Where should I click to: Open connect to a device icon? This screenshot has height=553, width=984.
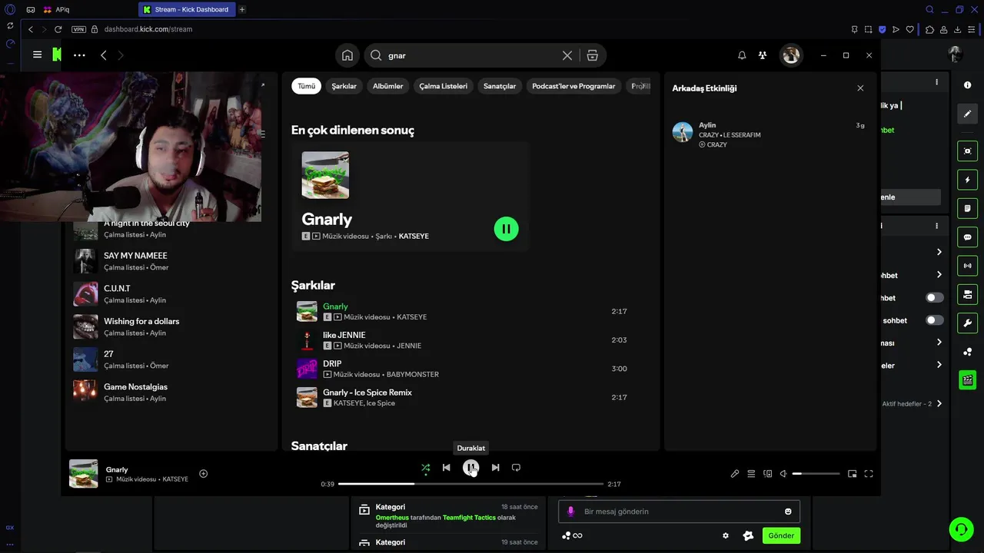point(767,474)
